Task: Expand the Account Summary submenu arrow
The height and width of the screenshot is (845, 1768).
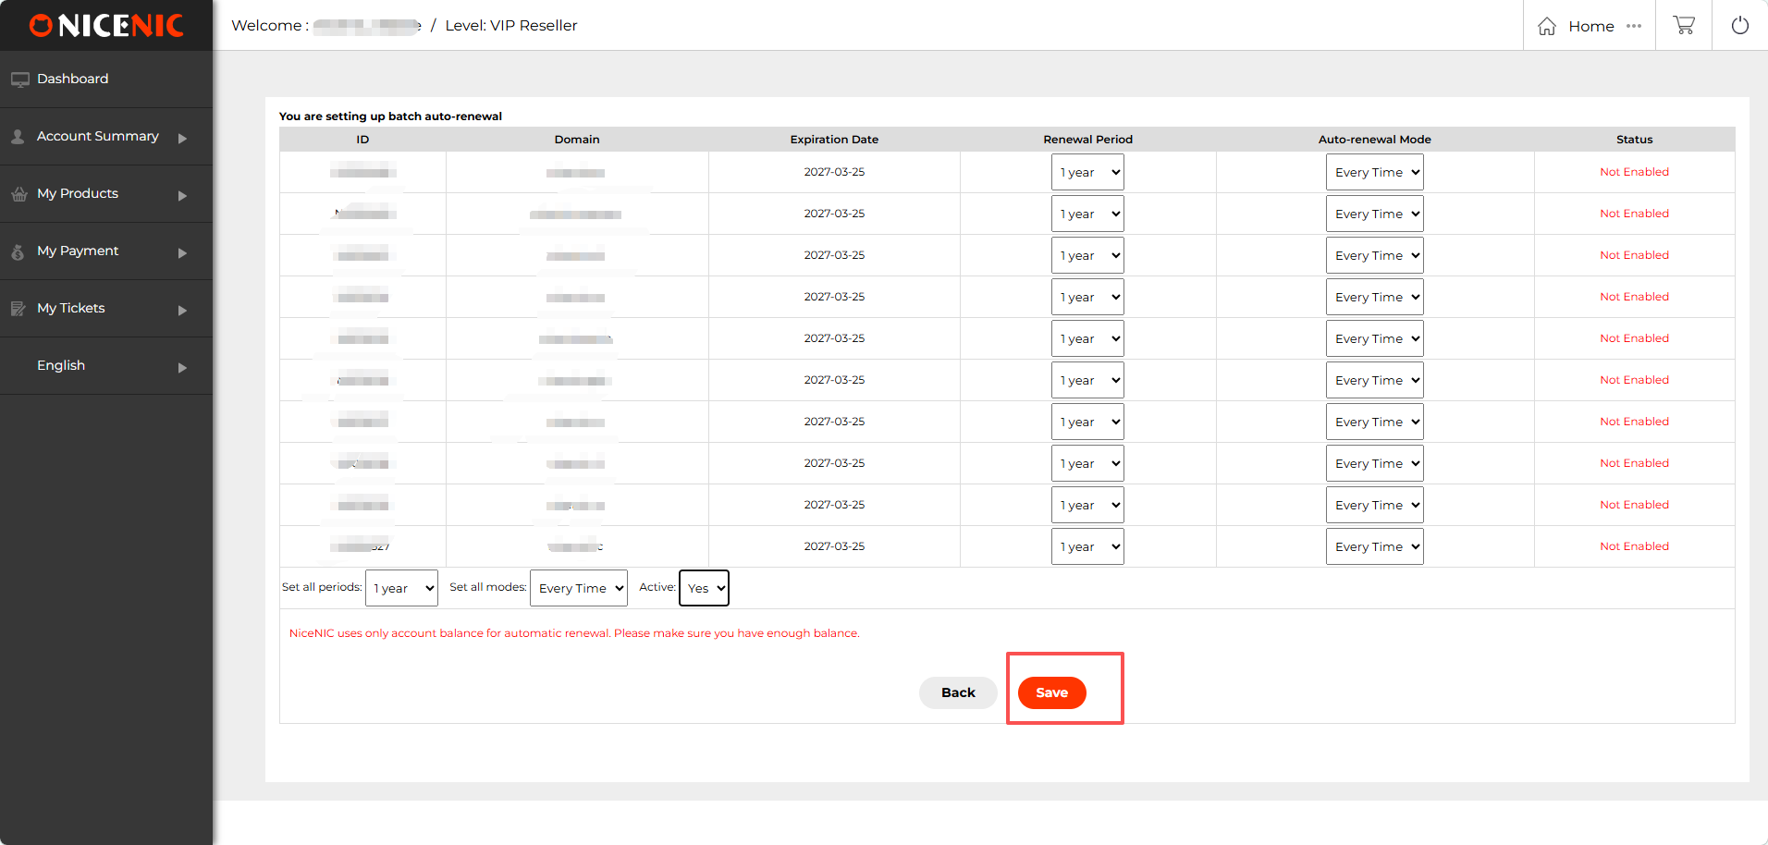Action: coord(182,139)
